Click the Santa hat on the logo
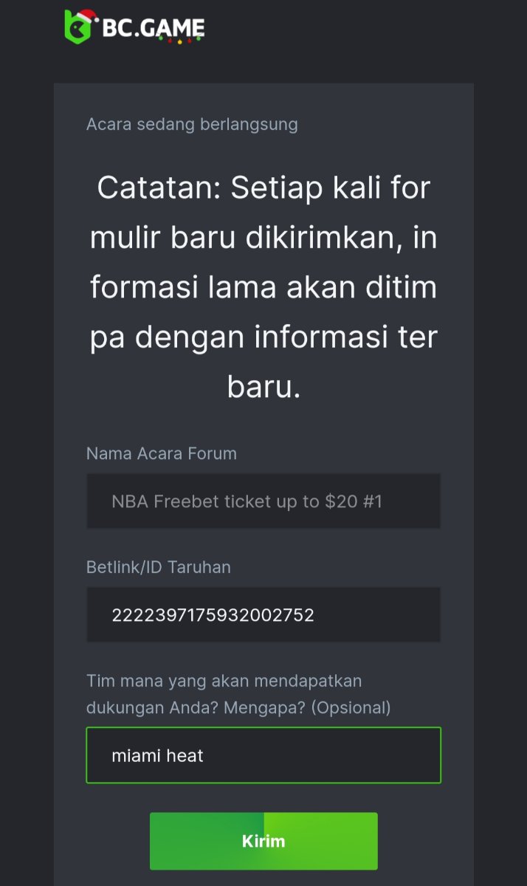This screenshot has height=886, width=527. coord(86,16)
